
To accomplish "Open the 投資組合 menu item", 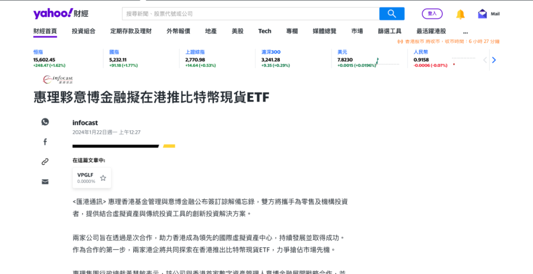I will coord(83,31).
